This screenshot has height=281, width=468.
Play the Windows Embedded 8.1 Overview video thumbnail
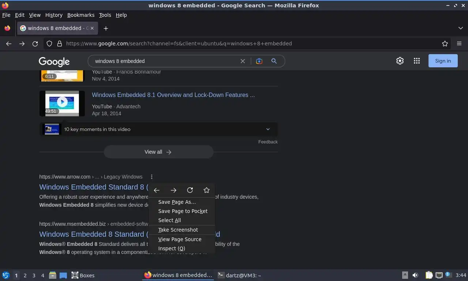pos(62,104)
